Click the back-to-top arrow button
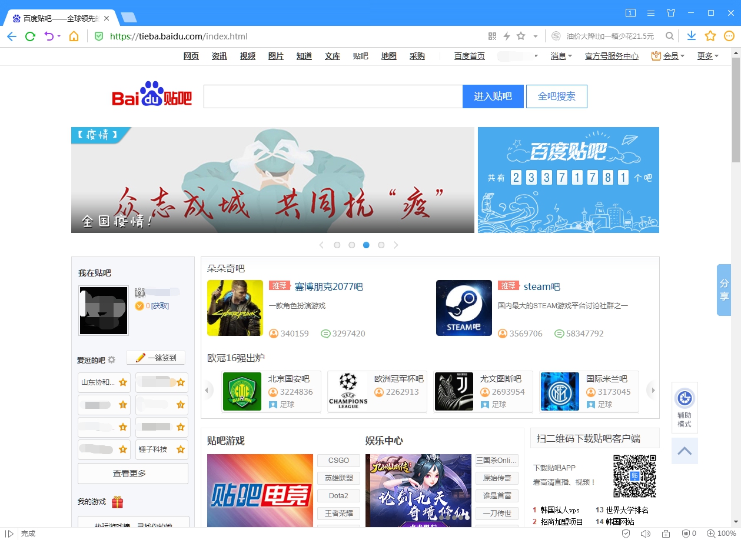Image resolution: width=741 pixels, height=540 pixels. 684,451
